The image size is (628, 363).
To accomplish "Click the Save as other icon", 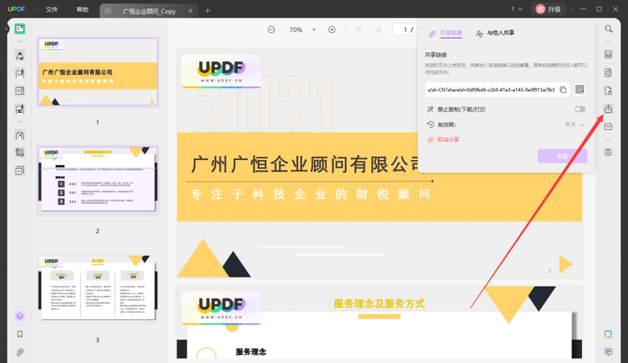I will 608,152.
